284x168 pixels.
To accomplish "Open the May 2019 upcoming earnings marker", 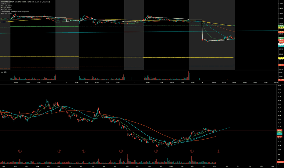I will 218,151.
